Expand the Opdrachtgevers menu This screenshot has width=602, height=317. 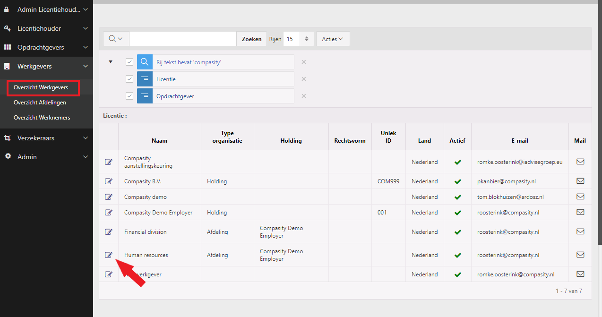[86, 47]
